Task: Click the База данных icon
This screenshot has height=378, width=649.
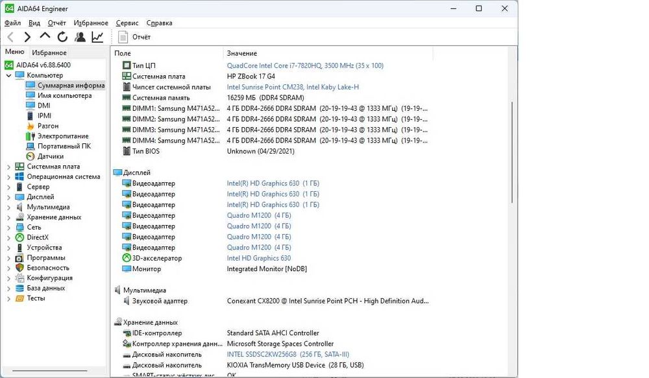Action: pyautogui.click(x=19, y=288)
